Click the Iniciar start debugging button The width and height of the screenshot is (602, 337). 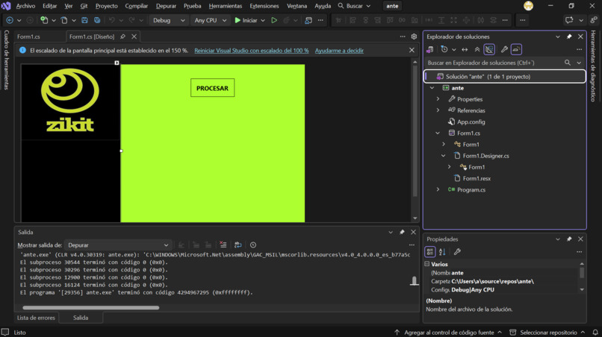pyautogui.click(x=246, y=20)
